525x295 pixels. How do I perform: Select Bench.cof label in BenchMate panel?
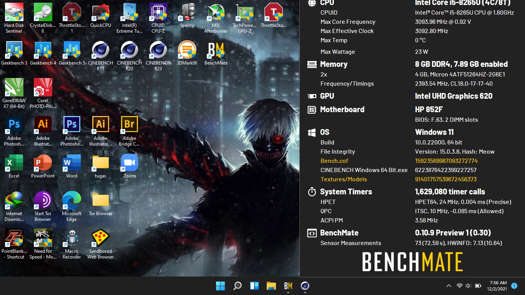click(x=334, y=161)
